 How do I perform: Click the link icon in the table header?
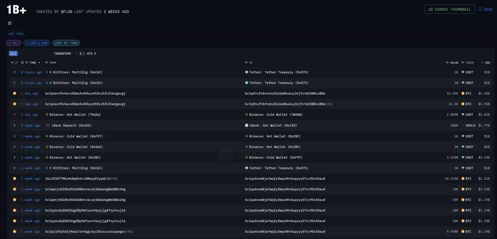17,63
